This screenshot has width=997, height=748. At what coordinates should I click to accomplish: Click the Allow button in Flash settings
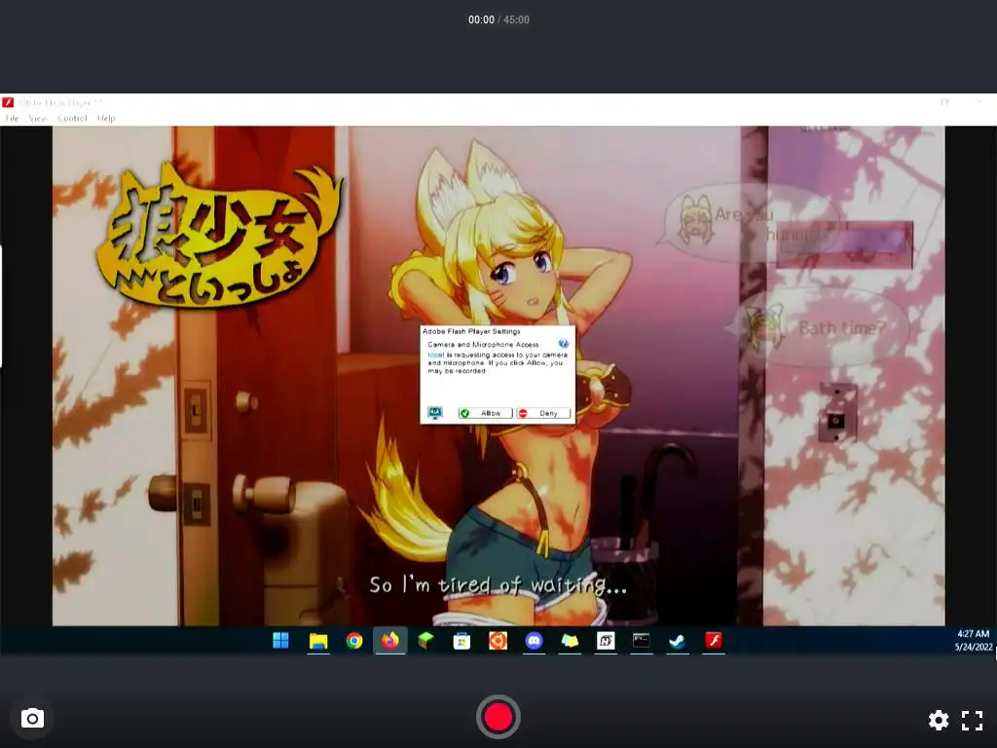(485, 413)
